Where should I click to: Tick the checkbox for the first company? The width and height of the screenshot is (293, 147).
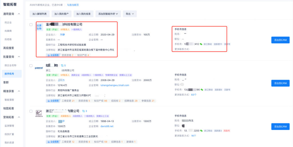pos(31,25)
